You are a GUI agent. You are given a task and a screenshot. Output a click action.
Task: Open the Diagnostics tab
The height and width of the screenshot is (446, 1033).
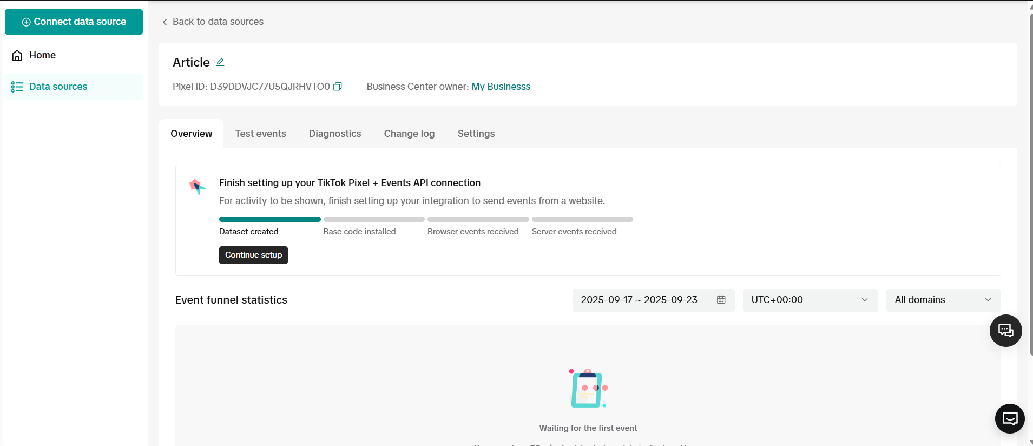pyautogui.click(x=335, y=134)
